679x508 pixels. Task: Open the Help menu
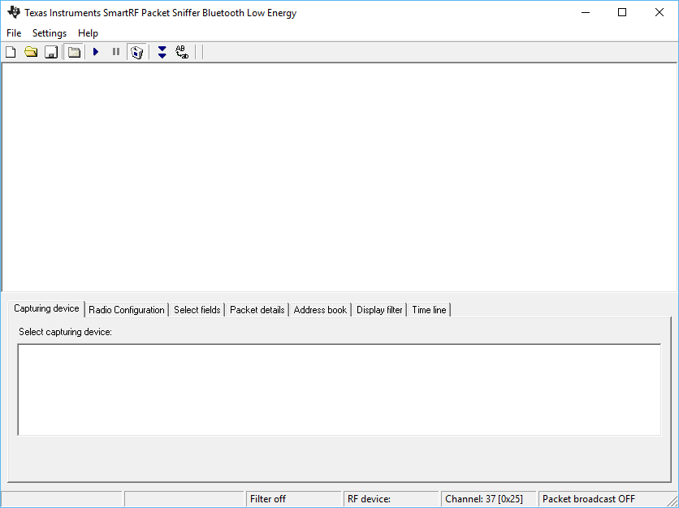coord(88,33)
